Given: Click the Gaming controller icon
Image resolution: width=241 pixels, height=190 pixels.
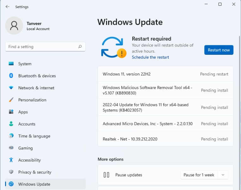Looking at the screenshot, I should (11, 148).
